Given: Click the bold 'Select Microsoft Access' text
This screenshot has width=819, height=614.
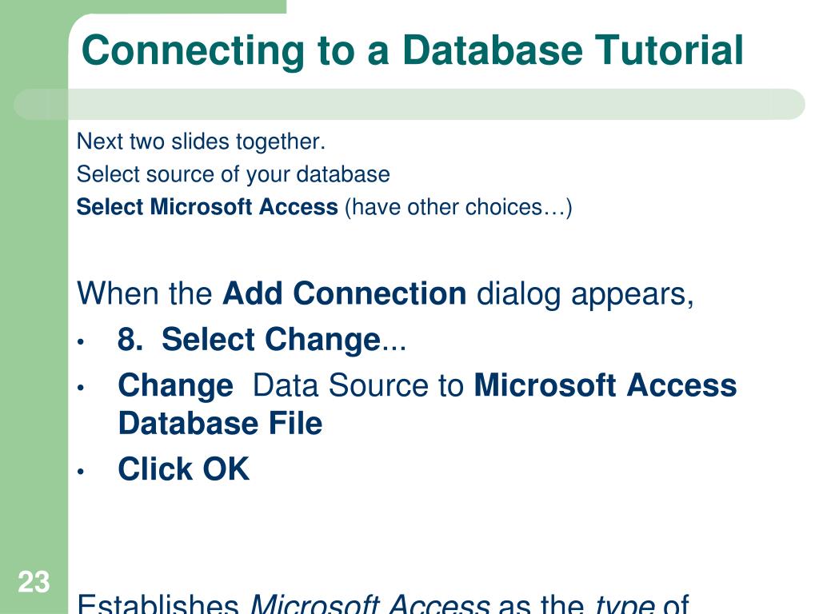Looking at the screenshot, I should pyautogui.click(x=207, y=207).
